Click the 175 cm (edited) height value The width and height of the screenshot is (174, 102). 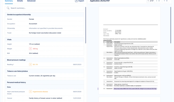34,44
